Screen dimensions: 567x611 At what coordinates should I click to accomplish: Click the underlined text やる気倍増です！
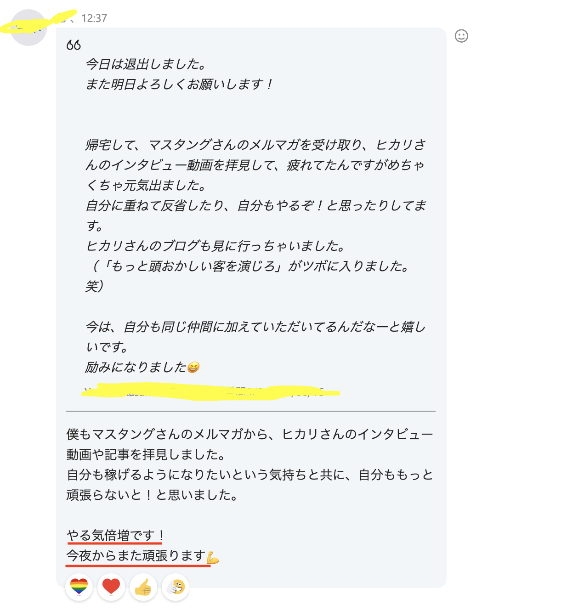[x=115, y=536]
